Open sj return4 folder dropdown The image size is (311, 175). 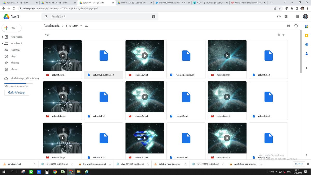coord(81,26)
